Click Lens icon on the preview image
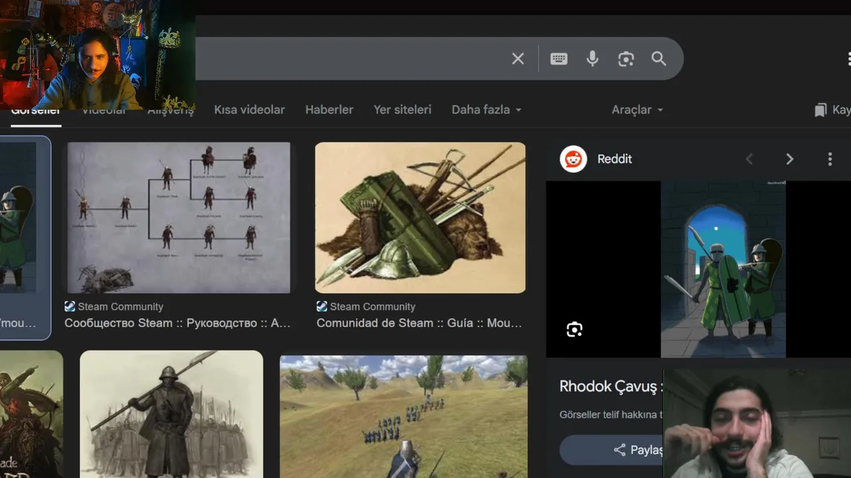 tap(574, 329)
